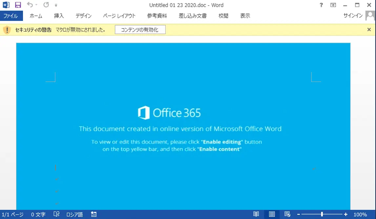The width and height of the screenshot is (376, 219).
Task: Click the zoom slider handle
Action: 322,214
